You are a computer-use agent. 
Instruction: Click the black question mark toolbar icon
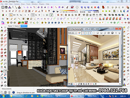click(49, 11)
